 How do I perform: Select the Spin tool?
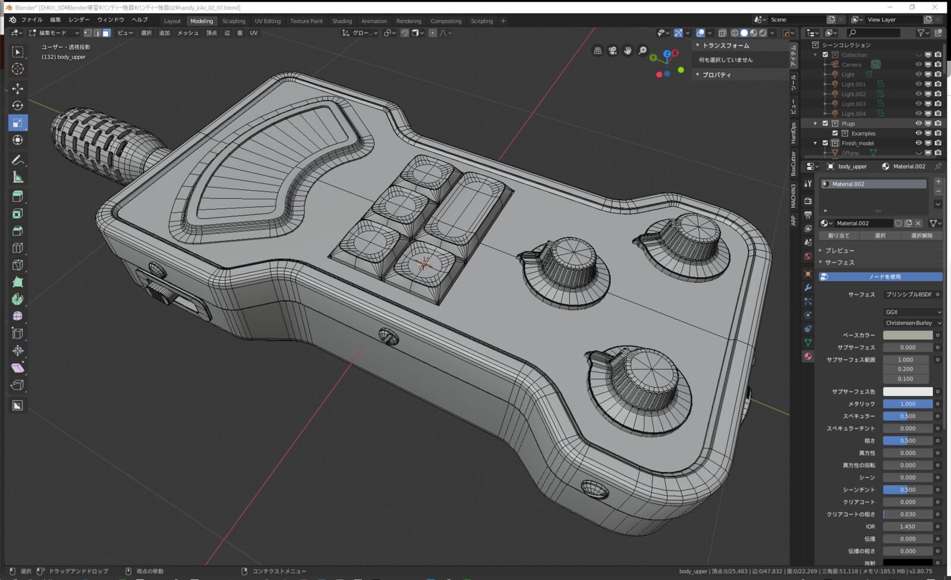click(x=18, y=299)
